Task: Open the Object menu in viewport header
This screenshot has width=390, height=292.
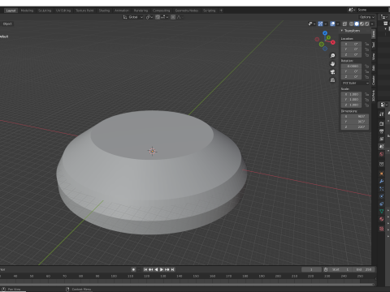Action: click(7, 24)
